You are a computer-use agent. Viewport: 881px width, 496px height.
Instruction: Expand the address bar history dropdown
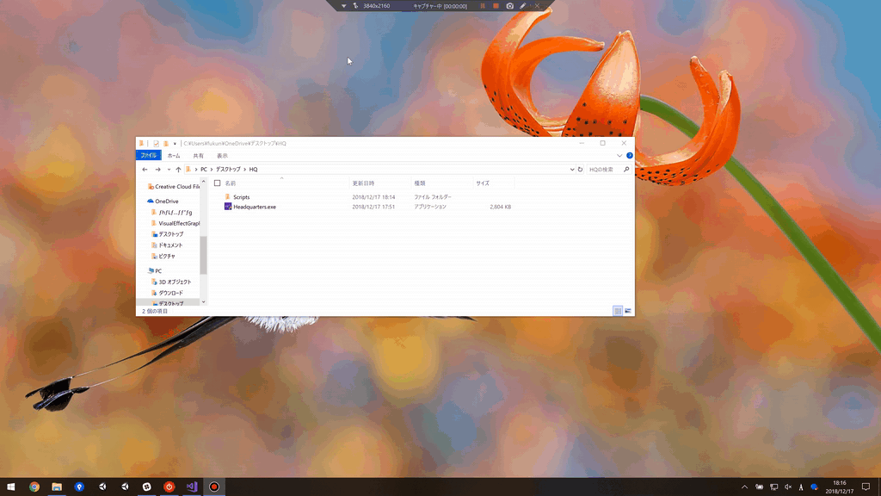(572, 170)
